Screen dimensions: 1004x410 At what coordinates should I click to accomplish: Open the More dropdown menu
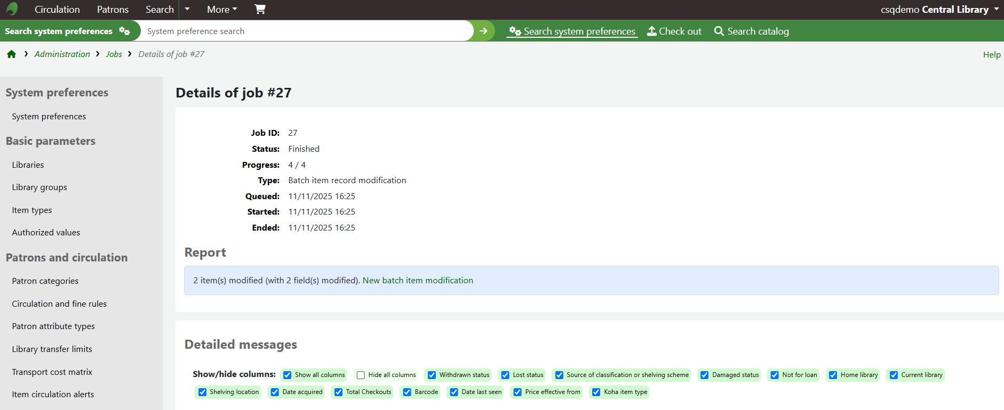pyautogui.click(x=222, y=9)
